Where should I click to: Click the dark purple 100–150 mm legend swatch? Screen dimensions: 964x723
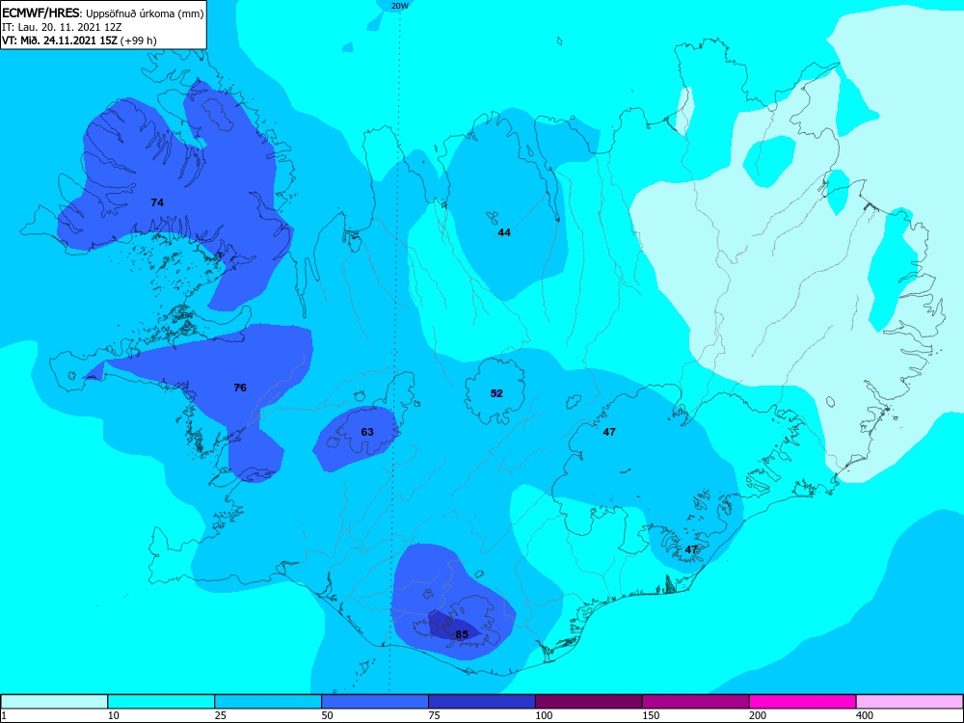pos(589,702)
